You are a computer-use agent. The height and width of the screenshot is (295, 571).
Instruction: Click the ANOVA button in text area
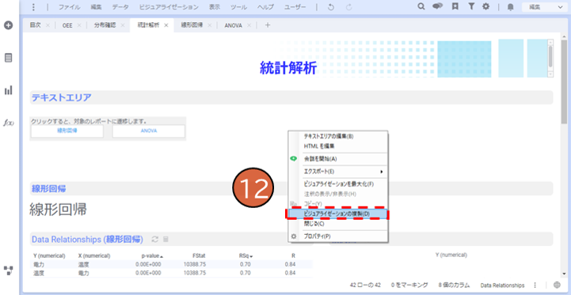pos(149,131)
